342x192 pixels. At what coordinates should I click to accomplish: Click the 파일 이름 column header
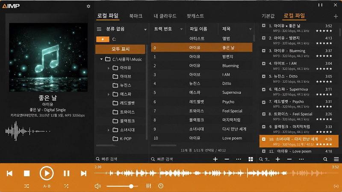[x=198, y=29]
